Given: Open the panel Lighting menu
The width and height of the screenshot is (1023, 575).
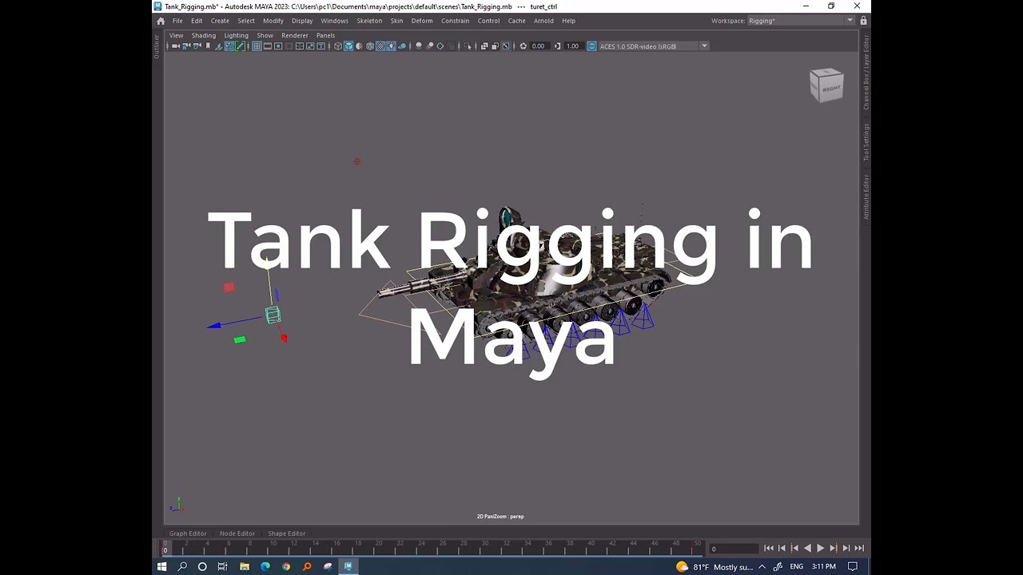Looking at the screenshot, I should (x=236, y=35).
